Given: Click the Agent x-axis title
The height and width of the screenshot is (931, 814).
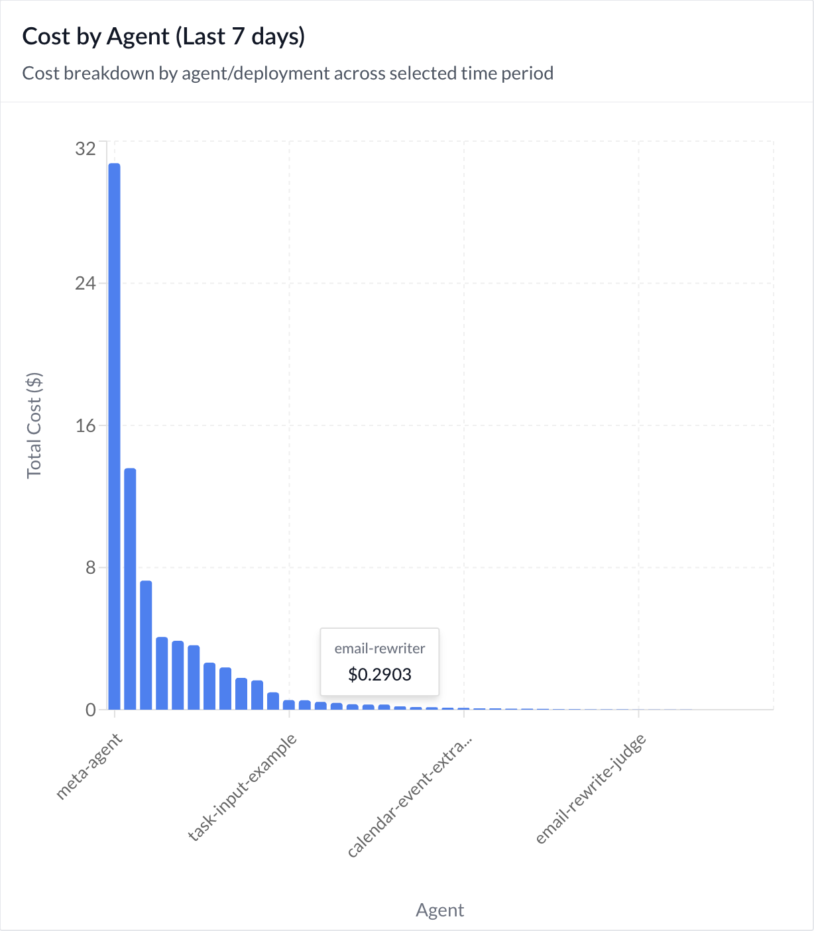Looking at the screenshot, I should click(440, 910).
